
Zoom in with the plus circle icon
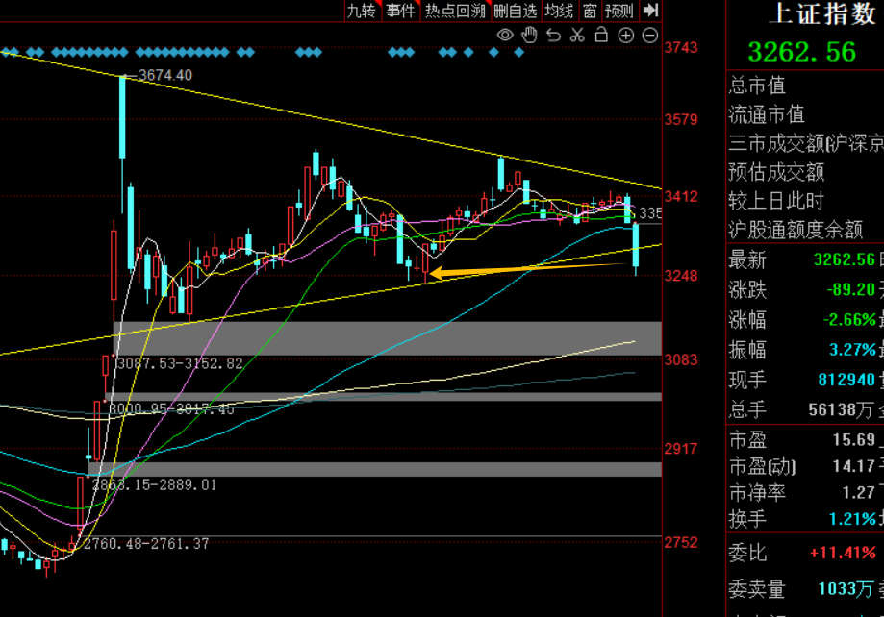coord(626,36)
